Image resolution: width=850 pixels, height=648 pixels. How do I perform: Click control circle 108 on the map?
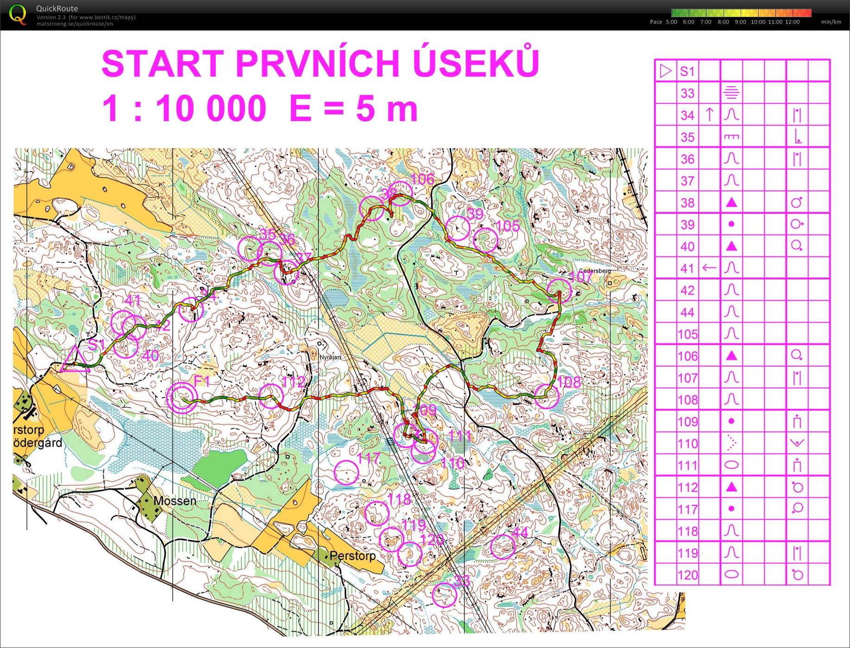(547, 396)
